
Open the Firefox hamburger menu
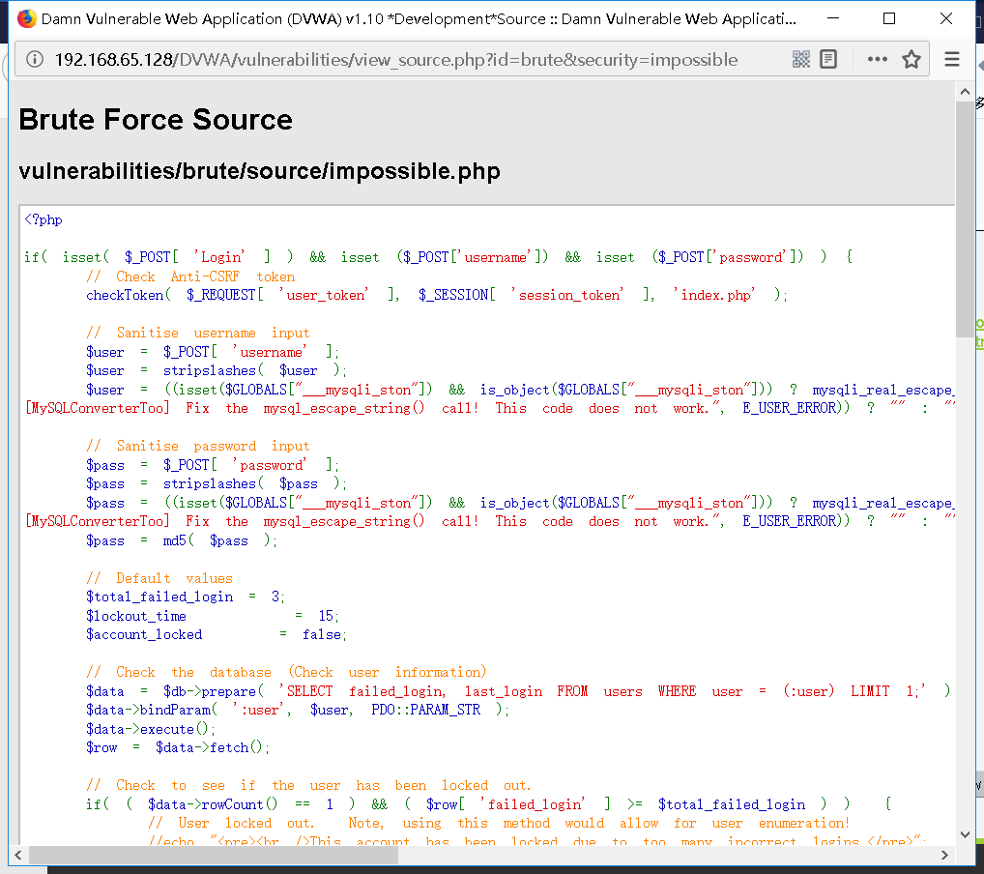coord(952,60)
